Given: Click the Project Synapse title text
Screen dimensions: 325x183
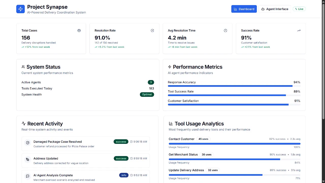Looking at the screenshot, I should [x=47, y=7].
